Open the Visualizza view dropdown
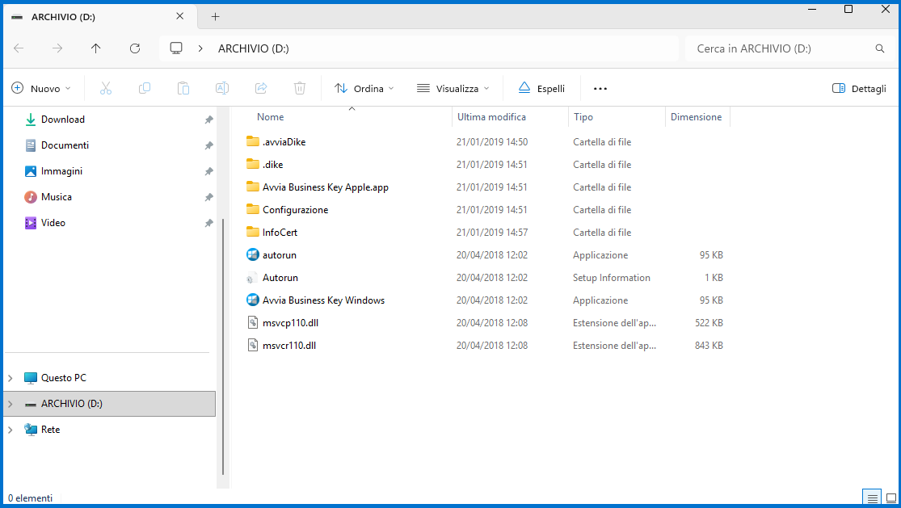The image size is (901, 508). point(453,88)
